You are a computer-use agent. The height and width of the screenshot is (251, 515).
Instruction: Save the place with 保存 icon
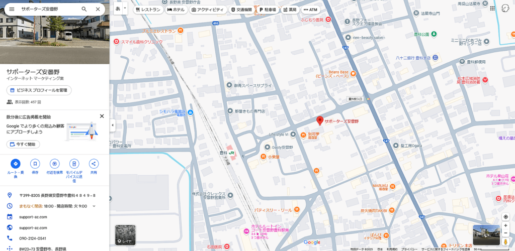35,164
